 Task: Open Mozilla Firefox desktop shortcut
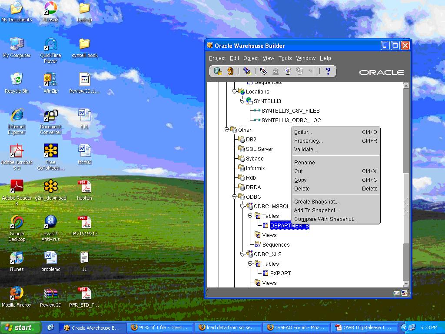[17, 294]
